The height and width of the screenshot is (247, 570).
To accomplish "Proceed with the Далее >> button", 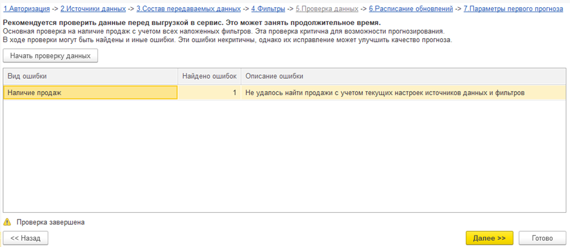I will click(x=489, y=238).
